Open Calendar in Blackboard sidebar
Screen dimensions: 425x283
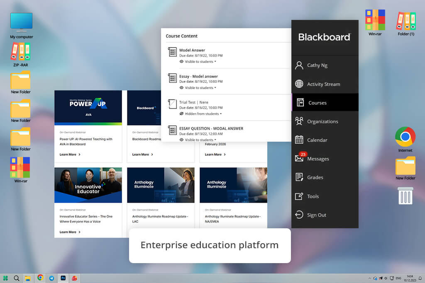coord(325,140)
